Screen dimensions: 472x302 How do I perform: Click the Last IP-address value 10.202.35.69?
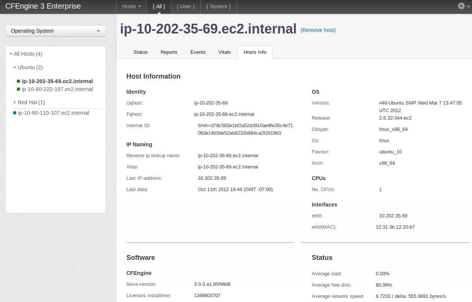coord(212,178)
